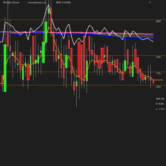Click the 'BSE 514302' symbol text
The width and height of the screenshot is (166, 166).
point(63,2)
